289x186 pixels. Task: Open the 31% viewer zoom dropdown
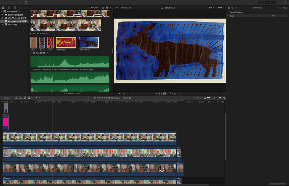(x=211, y=7)
